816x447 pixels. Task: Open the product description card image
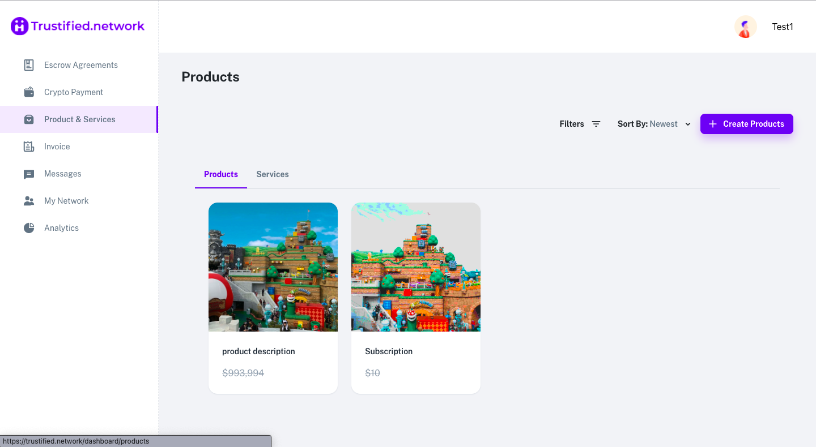[x=273, y=267]
